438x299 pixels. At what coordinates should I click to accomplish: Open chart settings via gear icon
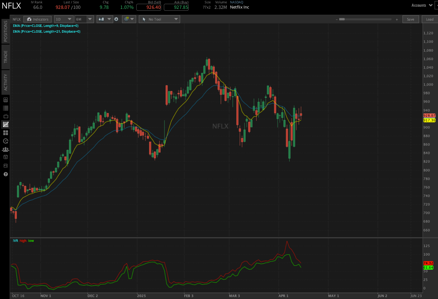pos(116,19)
